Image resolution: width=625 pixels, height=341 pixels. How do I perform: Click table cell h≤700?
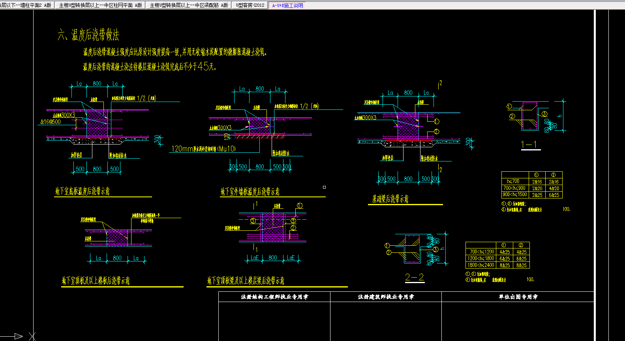click(x=515, y=182)
